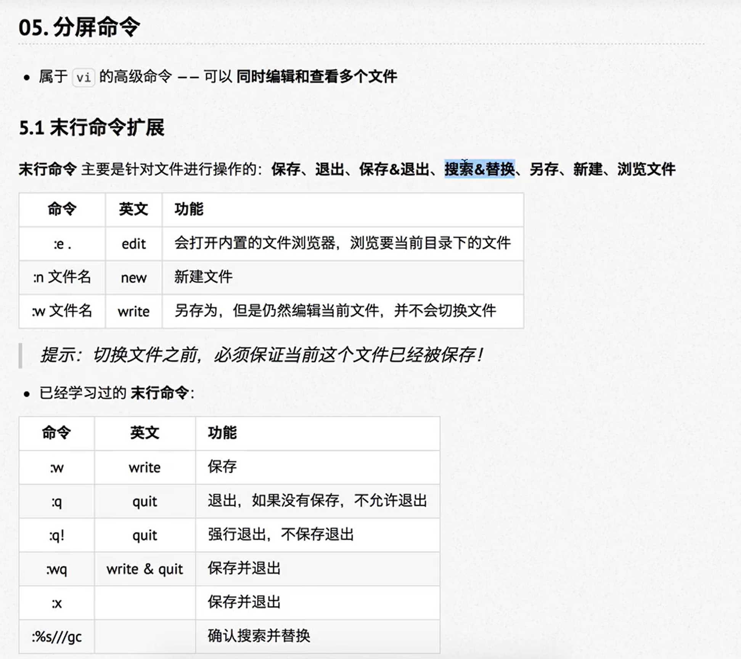The image size is (741, 659).
Task: Click the bold '同时编辑和查看多个文件' text
Action: pyautogui.click(x=317, y=77)
